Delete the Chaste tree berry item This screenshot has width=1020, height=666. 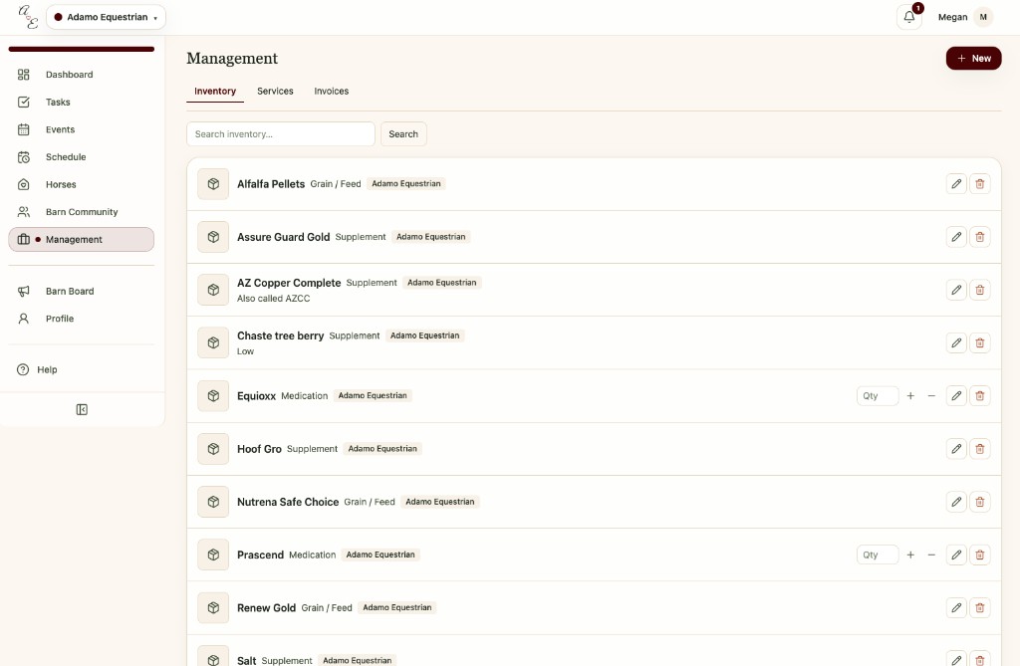click(980, 342)
